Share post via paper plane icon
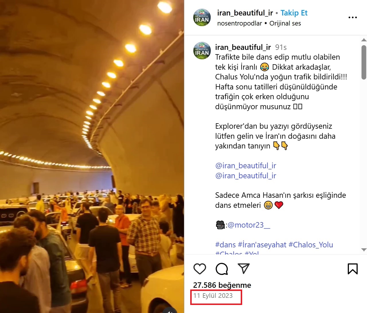 (244, 269)
